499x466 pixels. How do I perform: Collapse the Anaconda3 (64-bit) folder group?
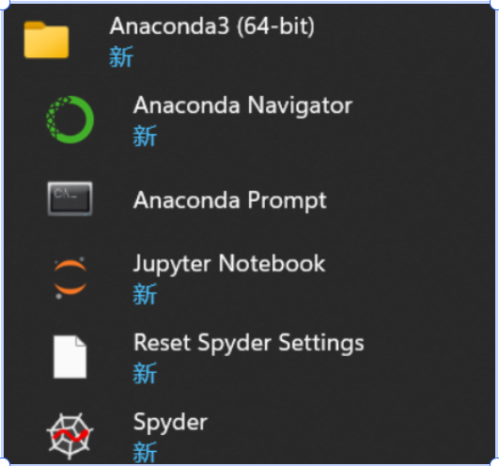point(212,26)
